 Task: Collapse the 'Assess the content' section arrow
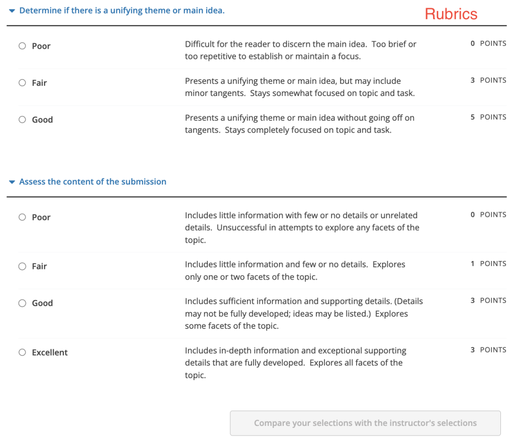point(12,182)
